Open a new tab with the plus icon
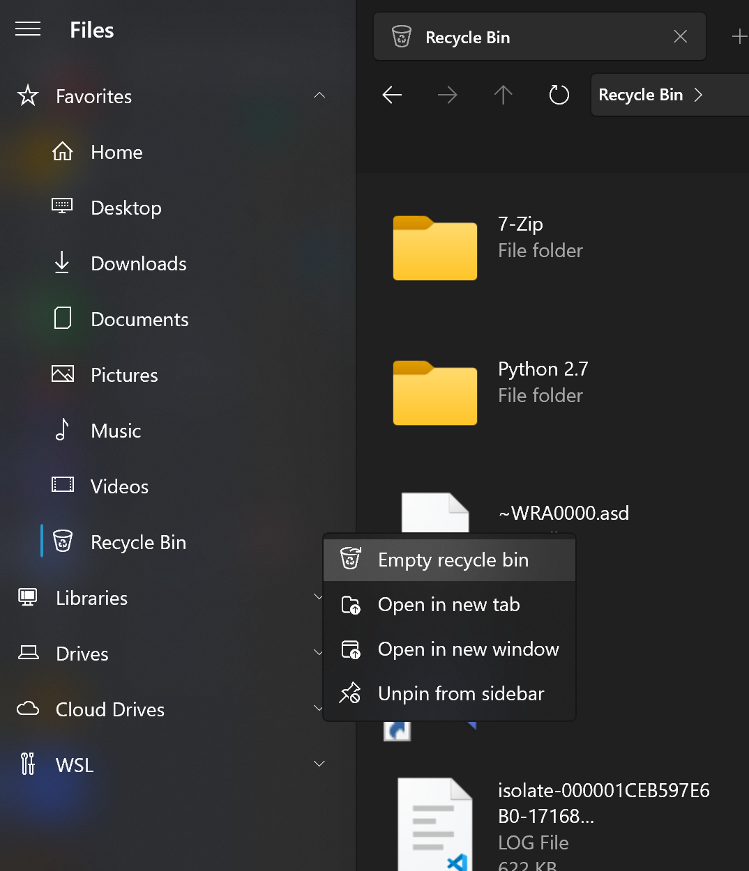749x871 pixels. click(739, 36)
